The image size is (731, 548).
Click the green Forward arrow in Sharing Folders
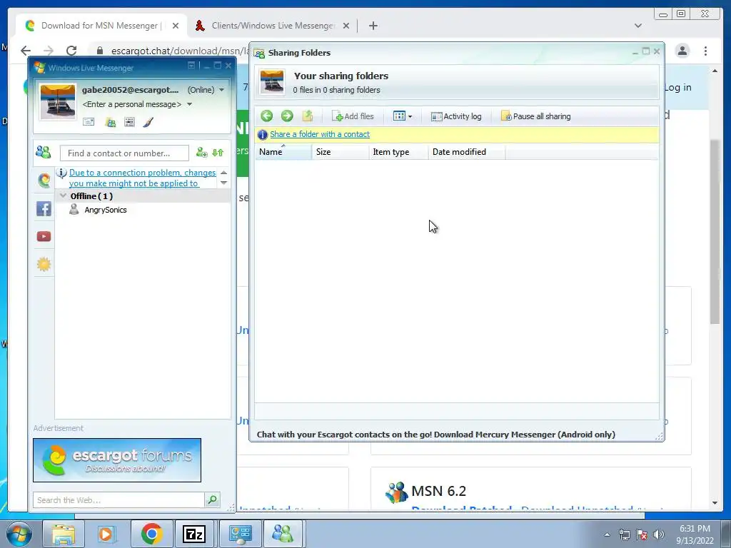tap(287, 116)
